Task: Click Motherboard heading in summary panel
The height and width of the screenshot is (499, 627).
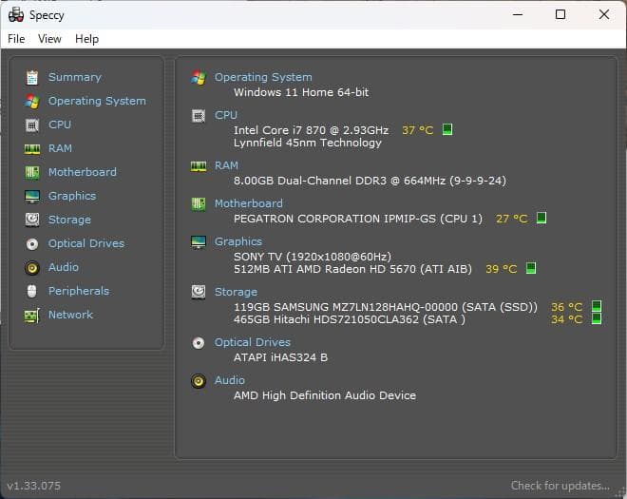Action: (249, 203)
